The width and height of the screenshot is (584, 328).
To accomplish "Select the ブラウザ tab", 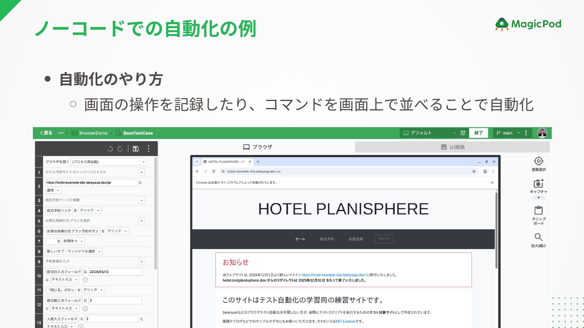I will pos(257,147).
